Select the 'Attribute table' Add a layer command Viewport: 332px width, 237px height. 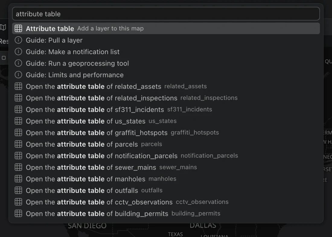[166, 28]
